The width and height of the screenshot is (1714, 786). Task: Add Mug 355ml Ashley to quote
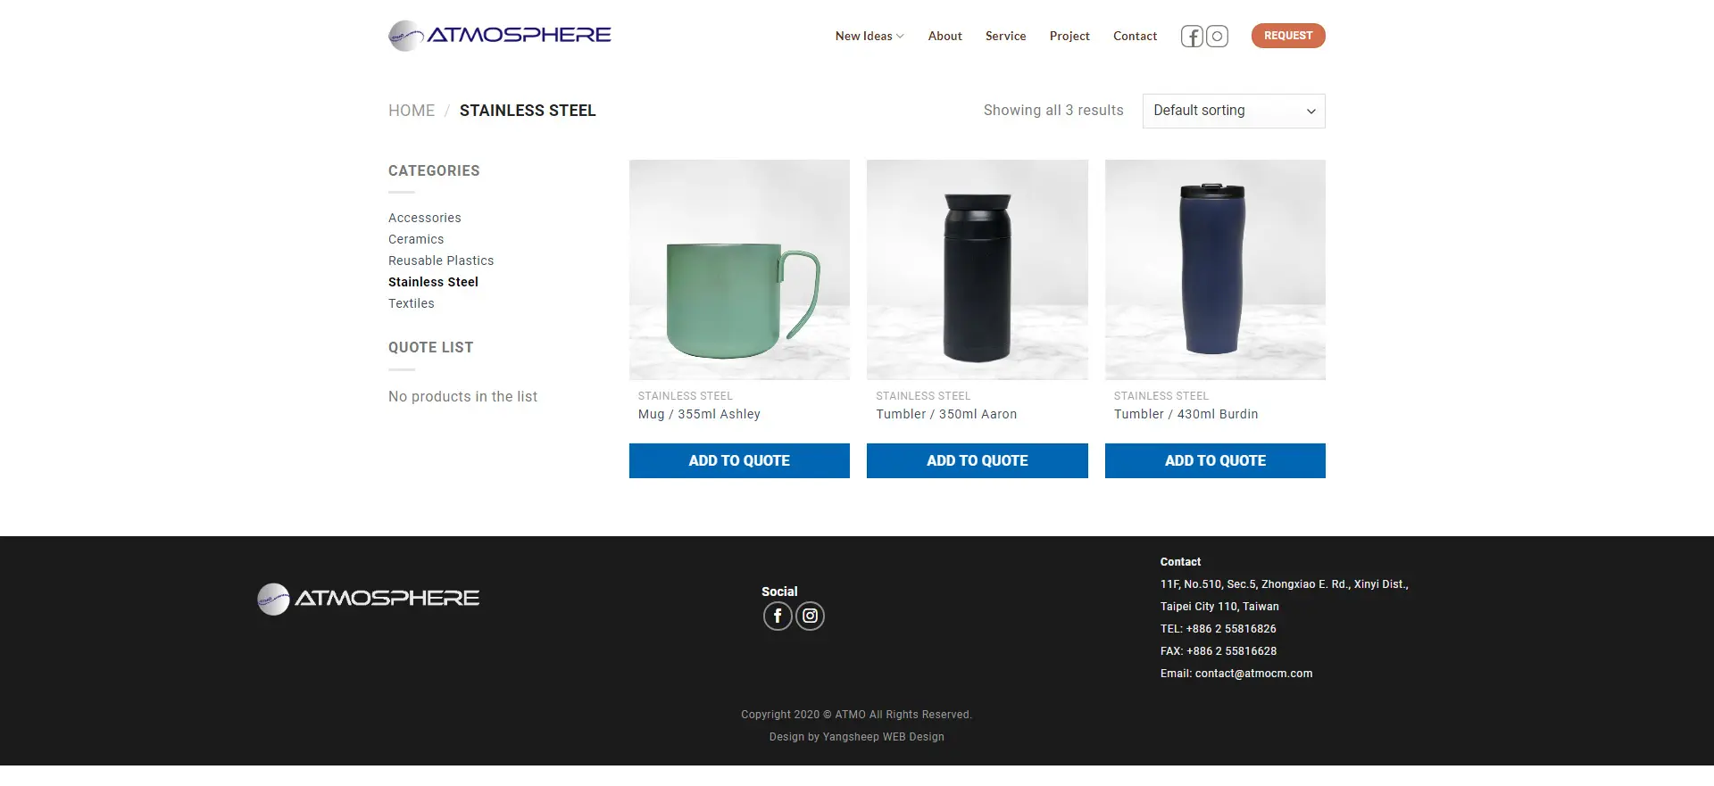coord(739,460)
